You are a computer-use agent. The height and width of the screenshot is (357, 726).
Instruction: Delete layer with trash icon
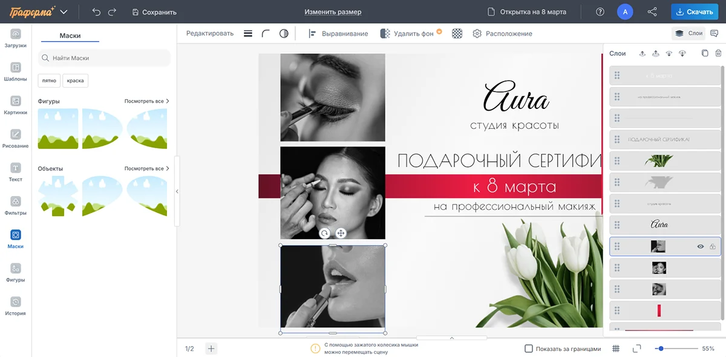point(718,53)
